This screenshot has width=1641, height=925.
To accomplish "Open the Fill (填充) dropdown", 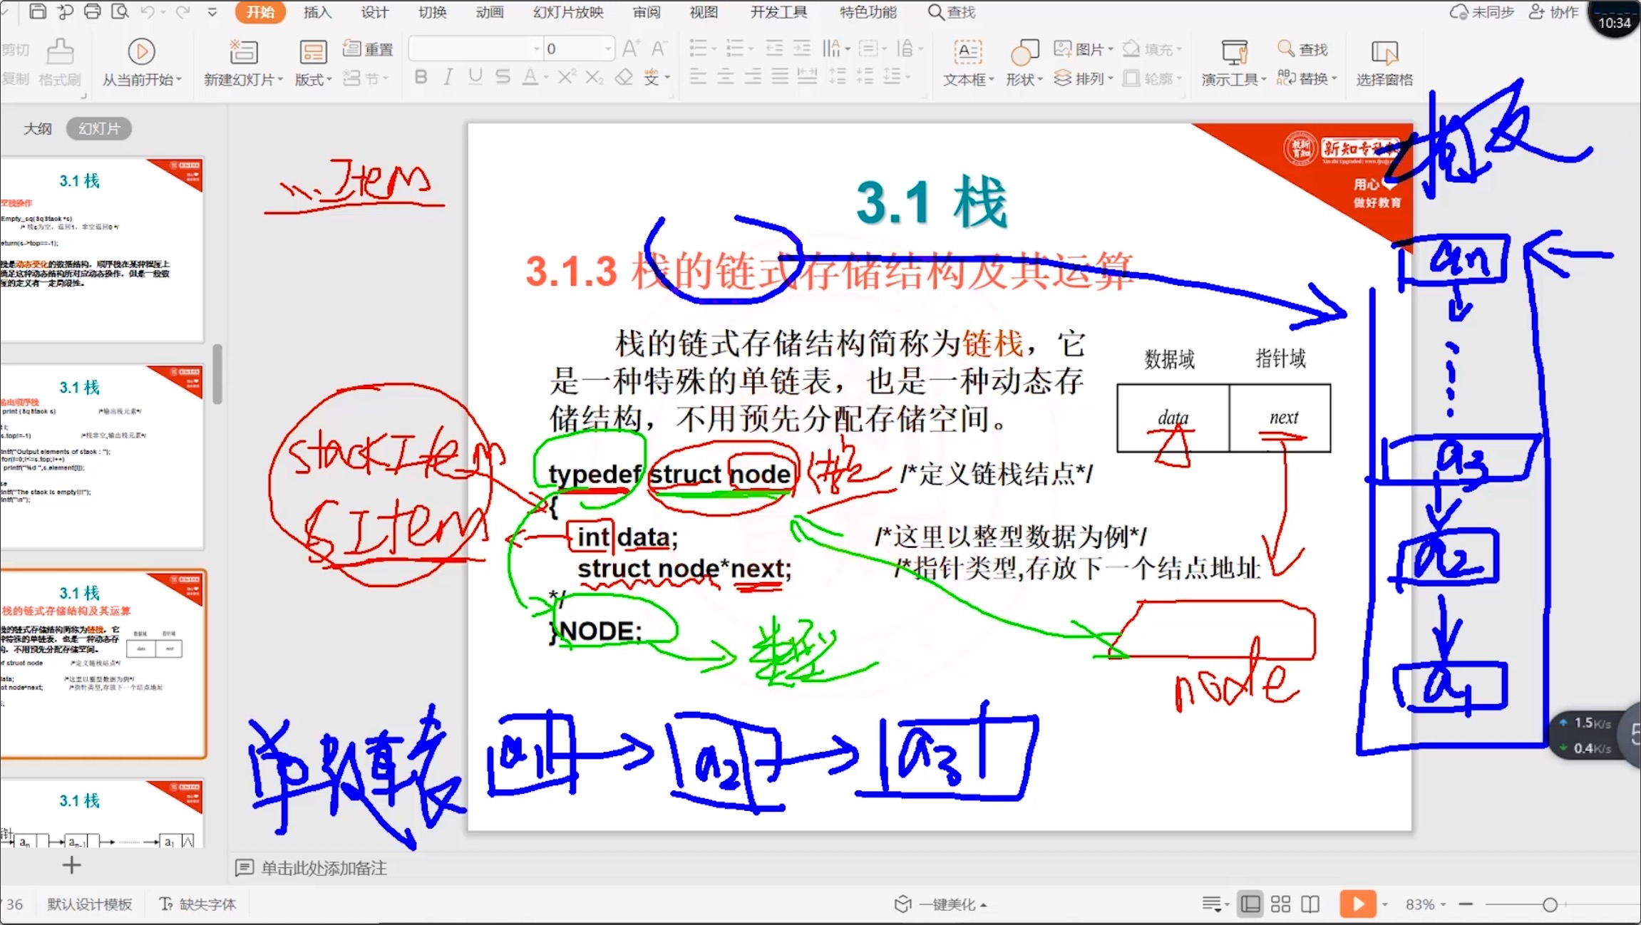I will tap(1152, 49).
